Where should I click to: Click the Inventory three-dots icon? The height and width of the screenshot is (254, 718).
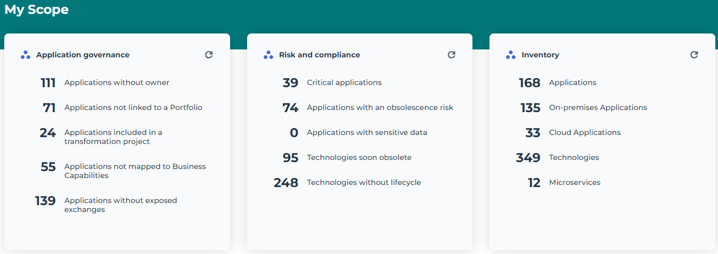click(x=511, y=55)
